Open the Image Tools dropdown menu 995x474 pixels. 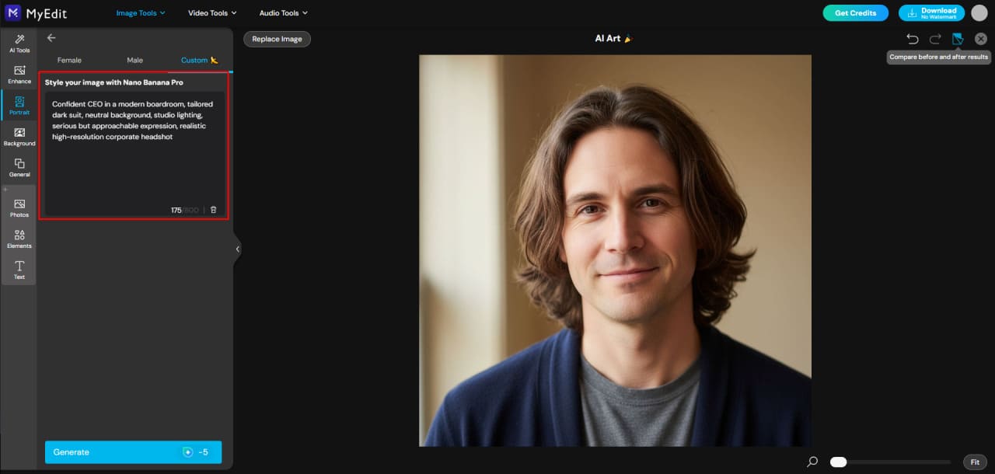pyautogui.click(x=140, y=12)
